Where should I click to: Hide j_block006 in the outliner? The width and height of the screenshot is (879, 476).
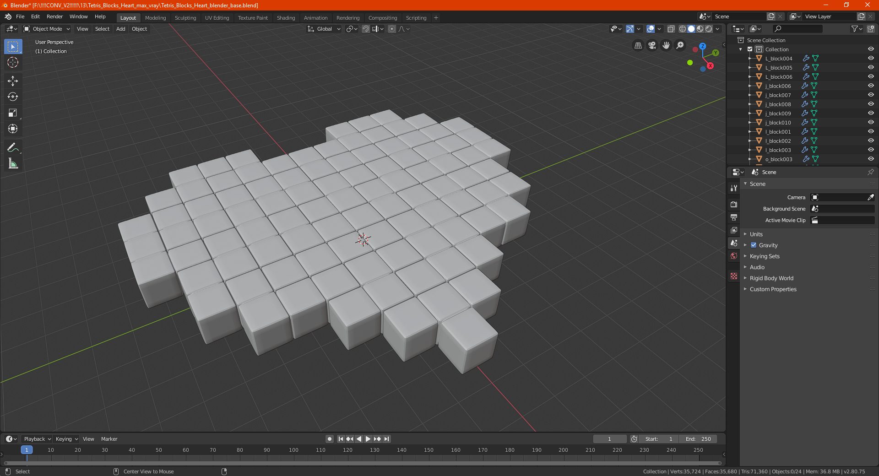point(871,86)
